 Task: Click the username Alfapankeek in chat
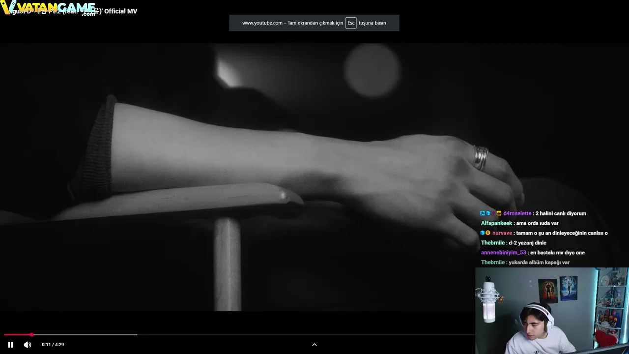pos(496,223)
